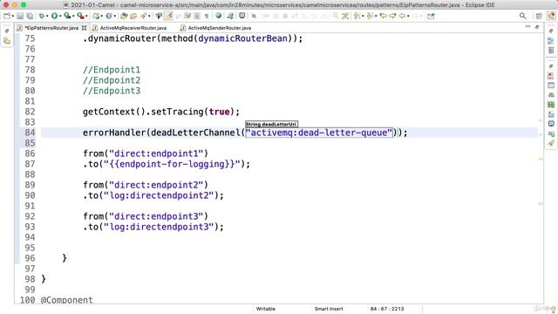Click the 84 : 67 : 2213 cursor position
558x314 pixels.
(x=387, y=309)
